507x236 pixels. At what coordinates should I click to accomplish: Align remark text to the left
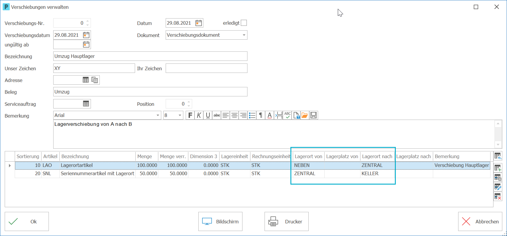tap(225, 115)
